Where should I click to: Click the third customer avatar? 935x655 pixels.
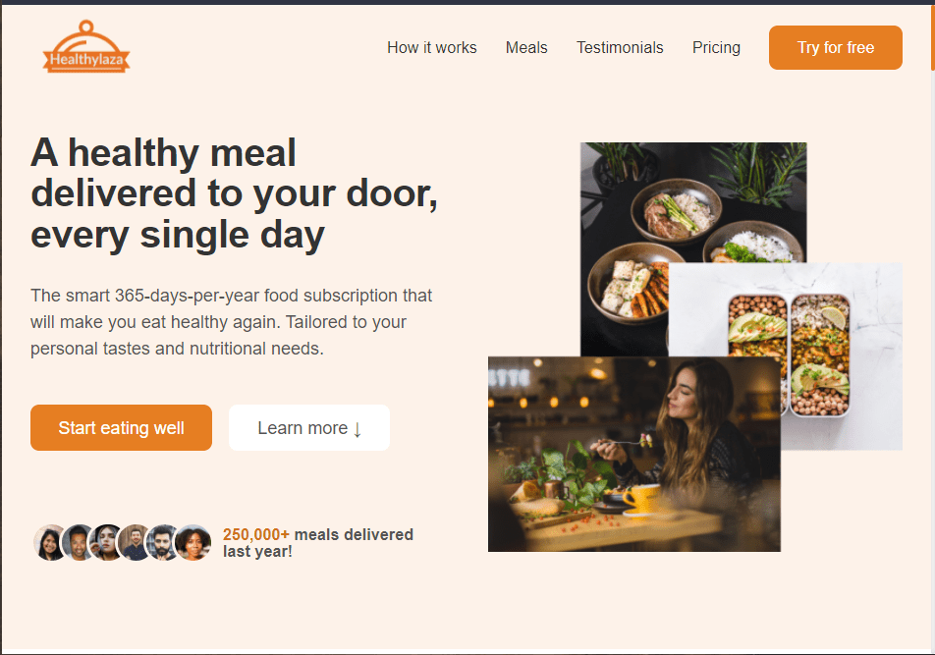(x=107, y=542)
